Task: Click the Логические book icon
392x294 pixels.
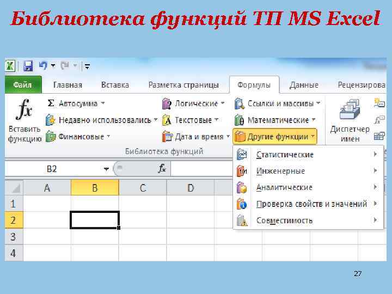Action: [x=167, y=103]
